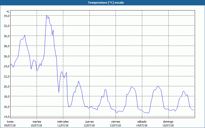
Task: Select the 24,0 axis value
Action: click(7, 66)
